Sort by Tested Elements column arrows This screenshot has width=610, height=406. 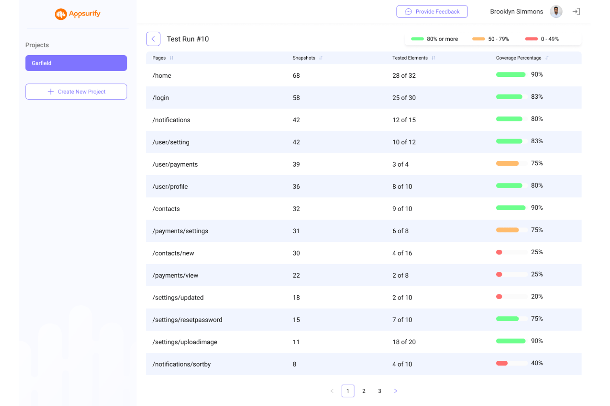433,58
